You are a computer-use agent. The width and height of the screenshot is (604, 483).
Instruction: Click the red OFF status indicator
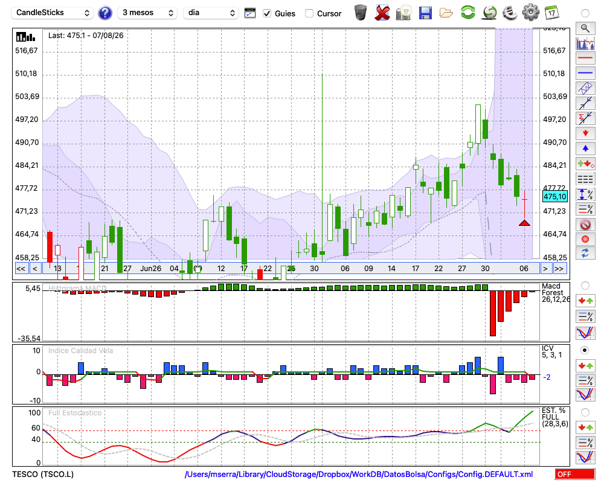pos(575,475)
